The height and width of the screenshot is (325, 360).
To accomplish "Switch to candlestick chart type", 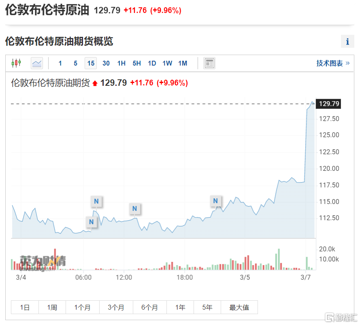I will tap(16, 63).
